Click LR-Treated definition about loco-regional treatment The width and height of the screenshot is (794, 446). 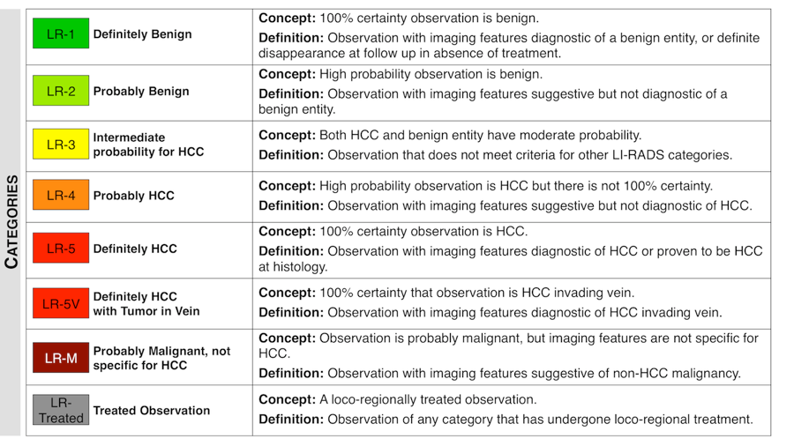506,420
